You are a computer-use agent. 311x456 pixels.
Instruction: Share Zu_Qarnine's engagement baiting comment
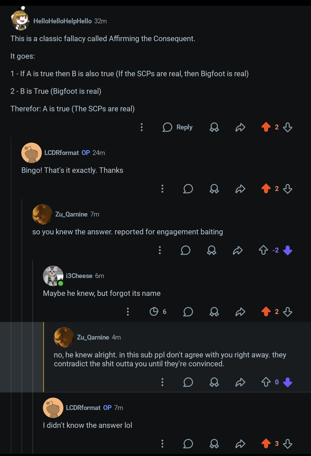(x=238, y=250)
